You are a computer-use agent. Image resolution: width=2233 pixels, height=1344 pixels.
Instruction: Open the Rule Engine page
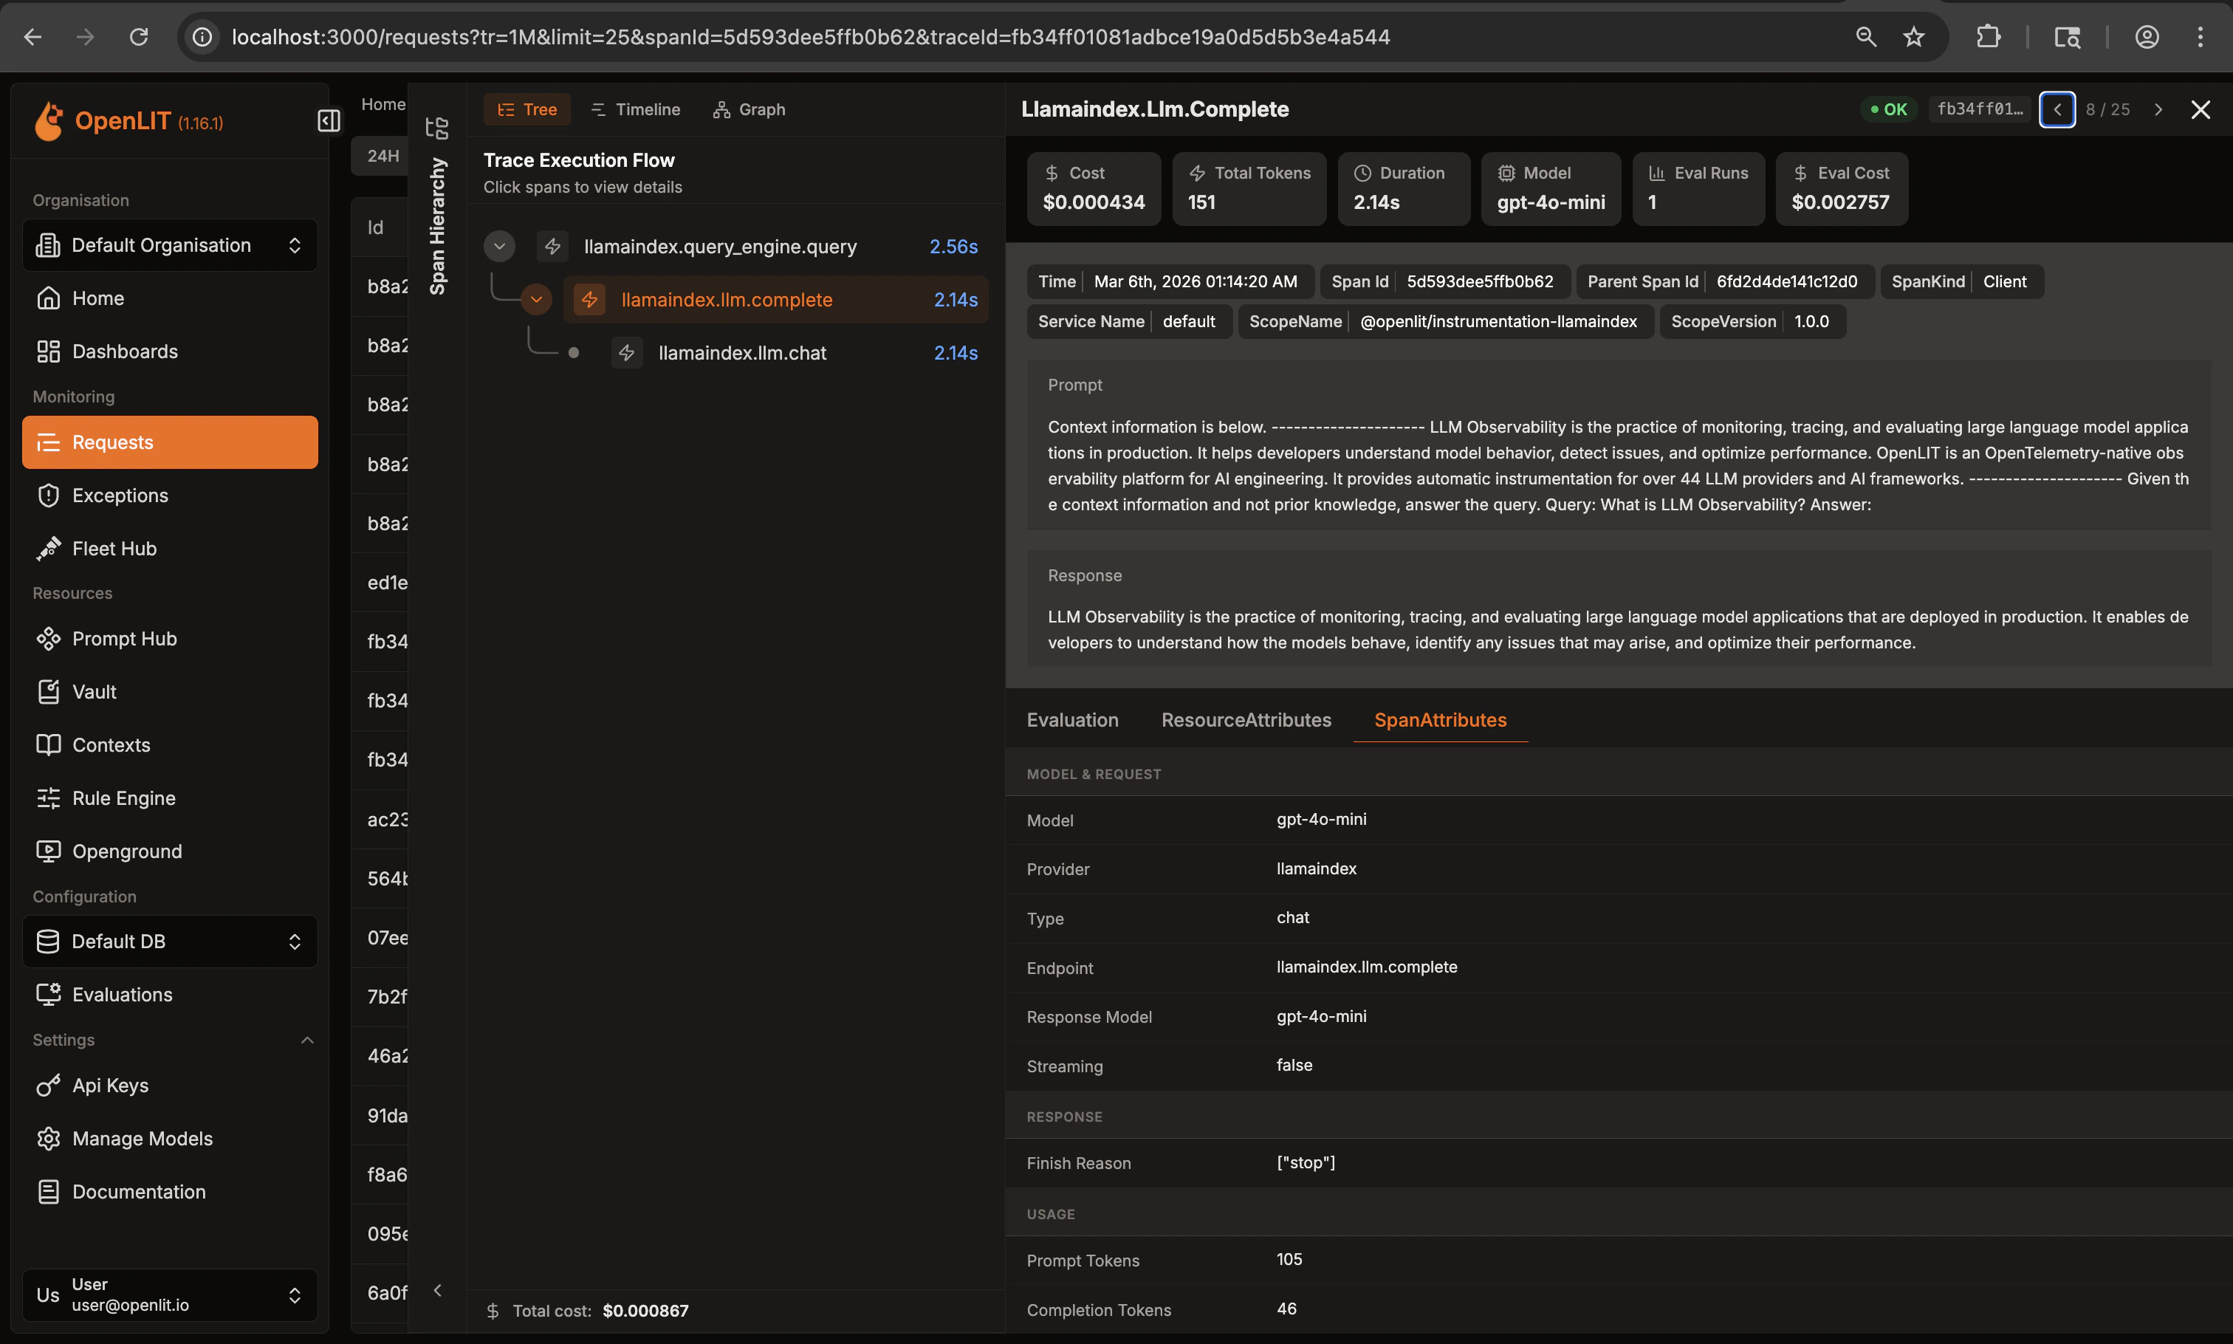[123, 798]
